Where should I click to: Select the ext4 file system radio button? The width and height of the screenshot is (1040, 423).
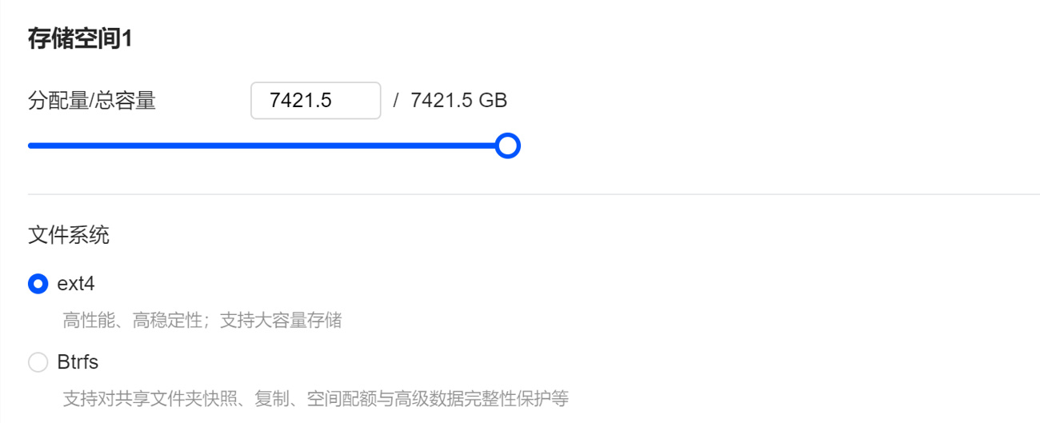point(38,284)
